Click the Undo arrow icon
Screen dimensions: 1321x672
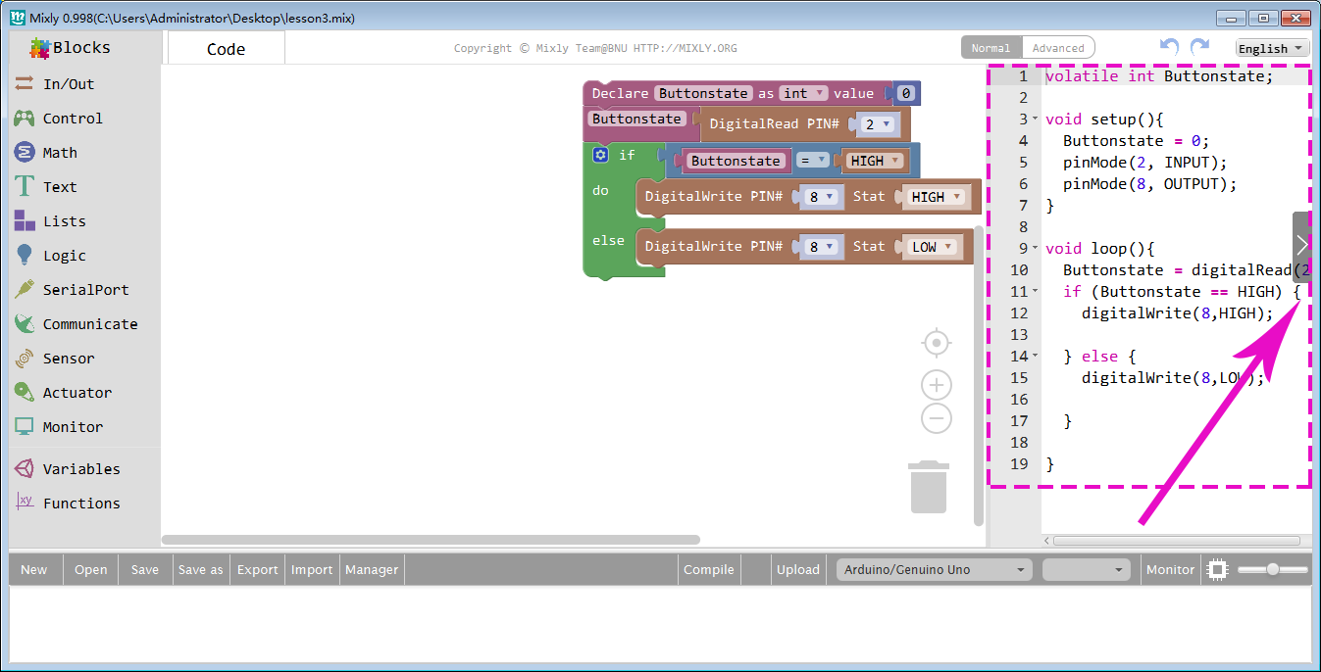click(x=1169, y=47)
